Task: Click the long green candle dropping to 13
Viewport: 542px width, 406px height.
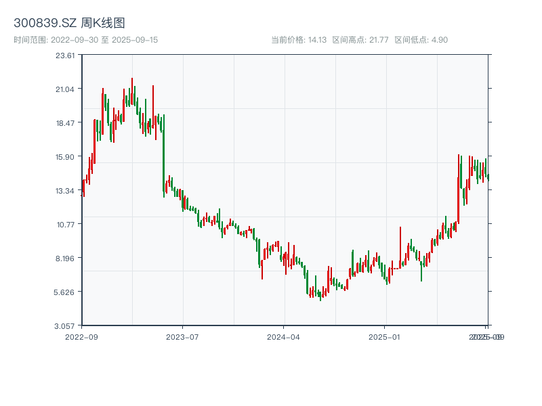Action: click(x=163, y=156)
